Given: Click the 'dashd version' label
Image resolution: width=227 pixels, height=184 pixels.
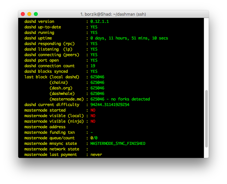Looking at the screenshot, I should click(39, 22).
